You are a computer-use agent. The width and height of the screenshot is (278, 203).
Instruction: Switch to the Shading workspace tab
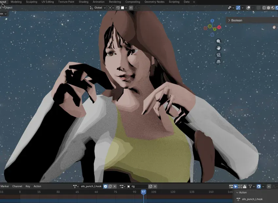click(83, 2)
